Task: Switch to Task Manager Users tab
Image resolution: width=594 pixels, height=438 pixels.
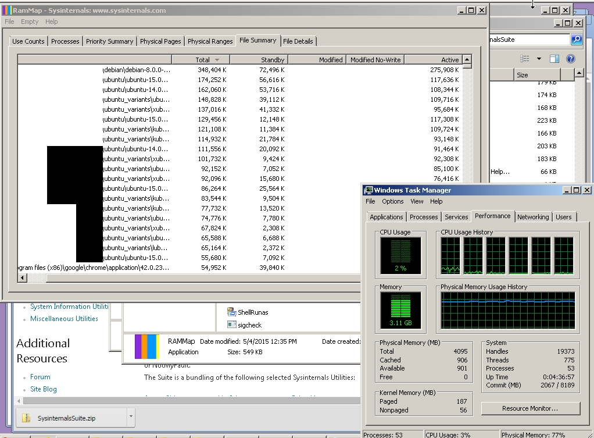Action: tap(564, 217)
